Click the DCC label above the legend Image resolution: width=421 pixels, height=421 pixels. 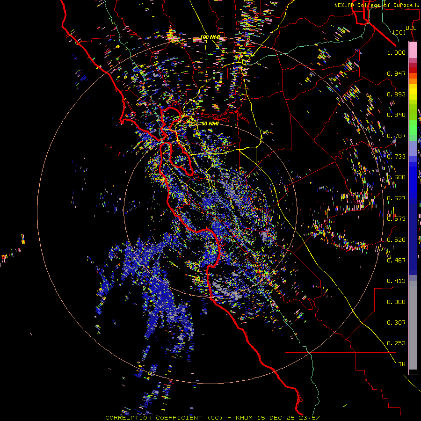point(411,28)
